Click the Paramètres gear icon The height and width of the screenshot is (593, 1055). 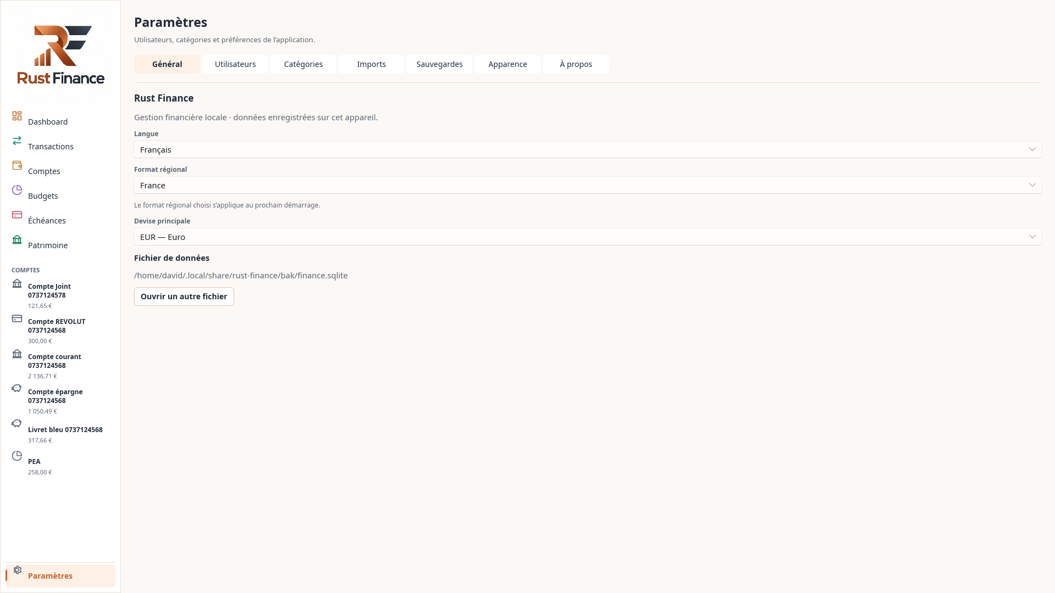pyautogui.click(x=18, y=570)
